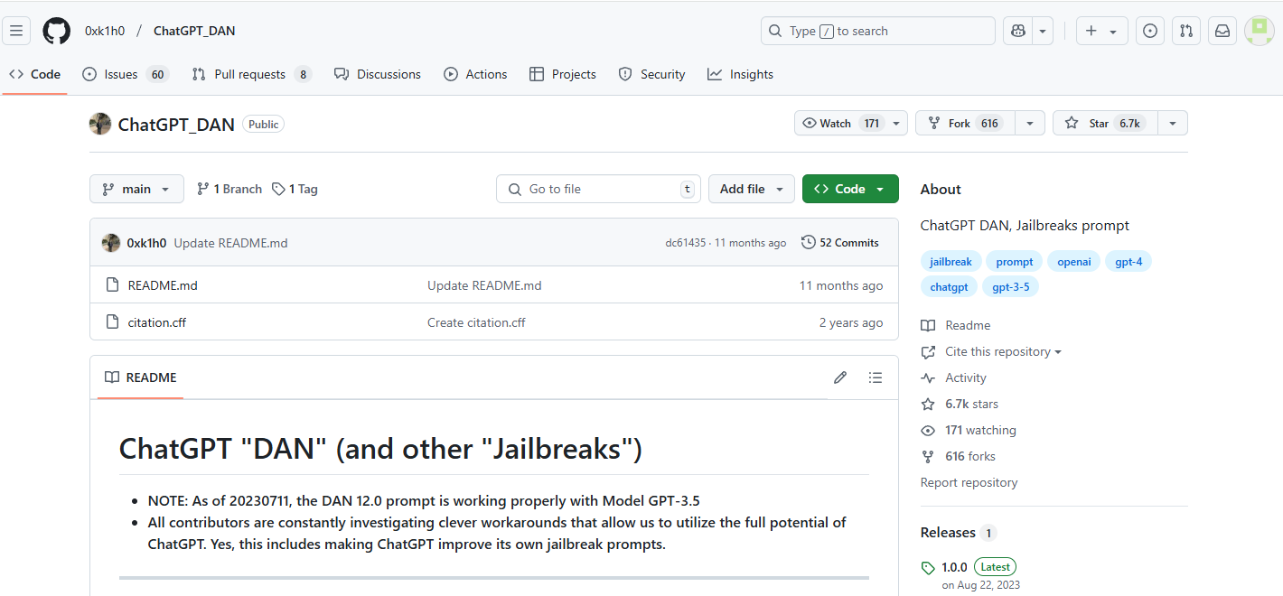View the 52 Commits history
The width and height of the screenshot is (1283, 596).
click(840, 242)
